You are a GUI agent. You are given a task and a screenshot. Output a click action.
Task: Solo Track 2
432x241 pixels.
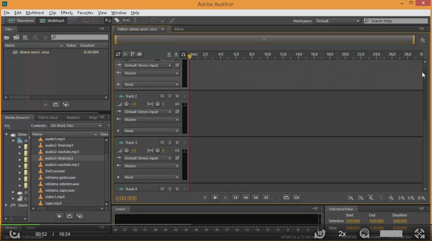tap(170, 96)
